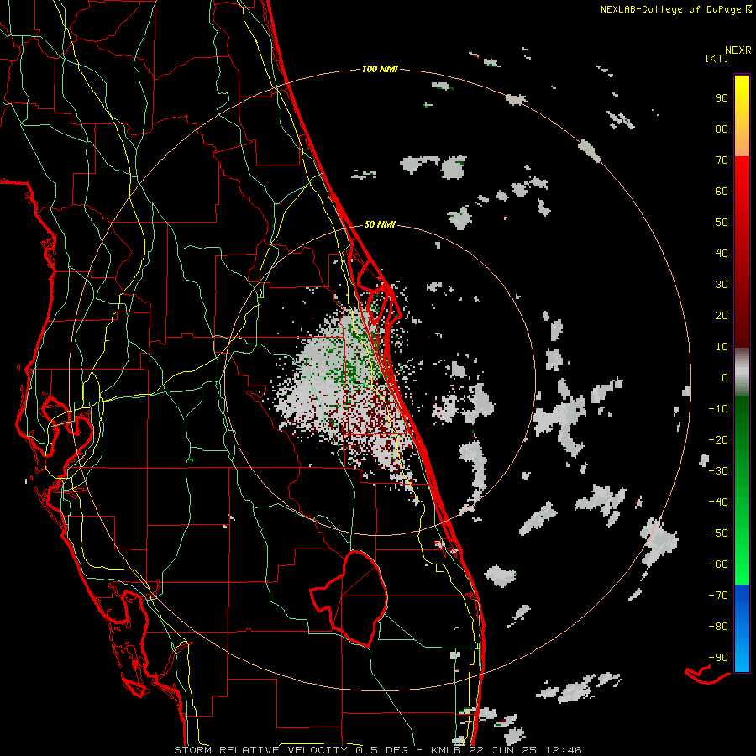The height and width of the screenshot is (756, 756).
Task: Click the KMLB station identifier in the caption
Action: tap(448, 750)
